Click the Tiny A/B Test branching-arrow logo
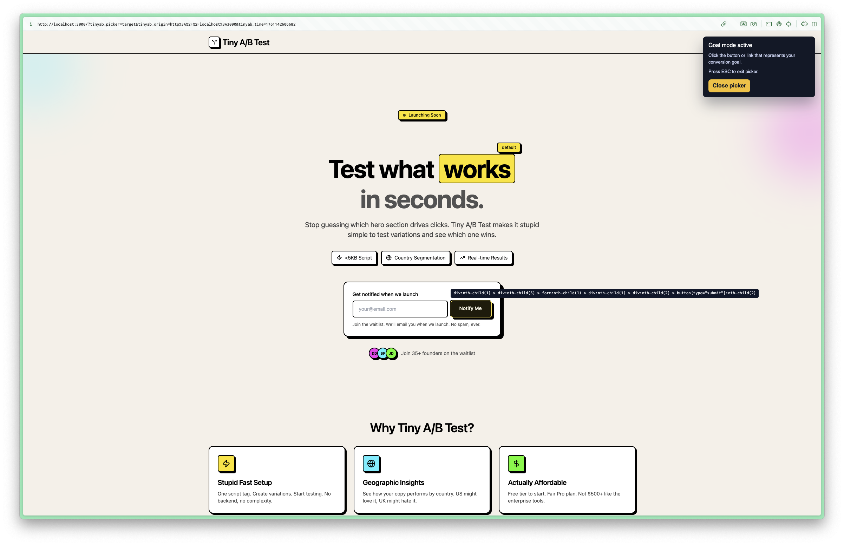The image size is (844, 545). tap(214, 42)
